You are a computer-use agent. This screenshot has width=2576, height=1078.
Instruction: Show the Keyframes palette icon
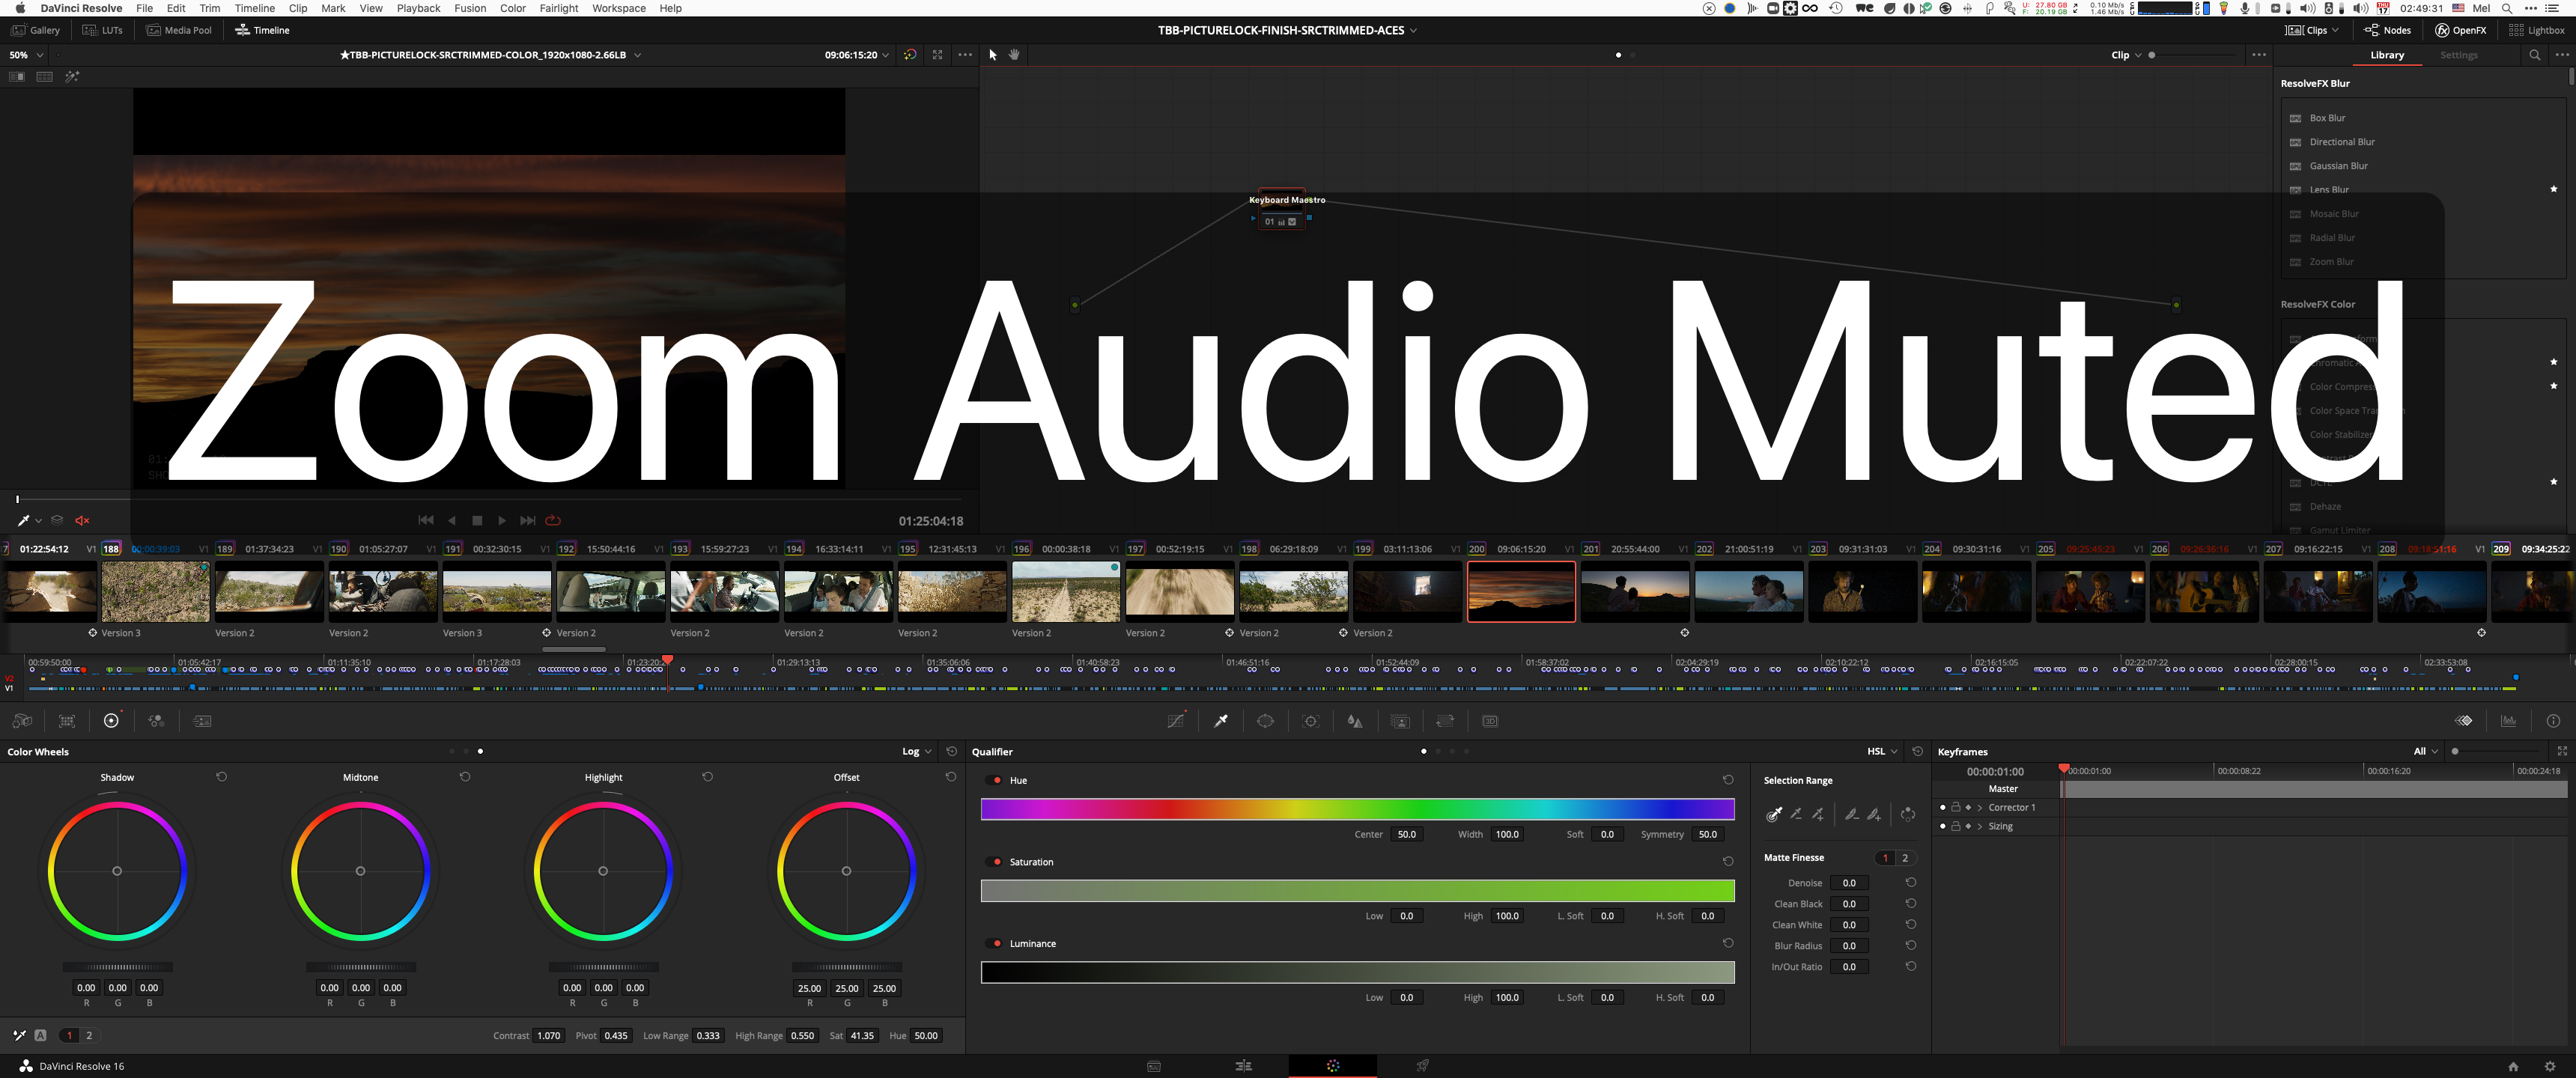click(2463, 721)
